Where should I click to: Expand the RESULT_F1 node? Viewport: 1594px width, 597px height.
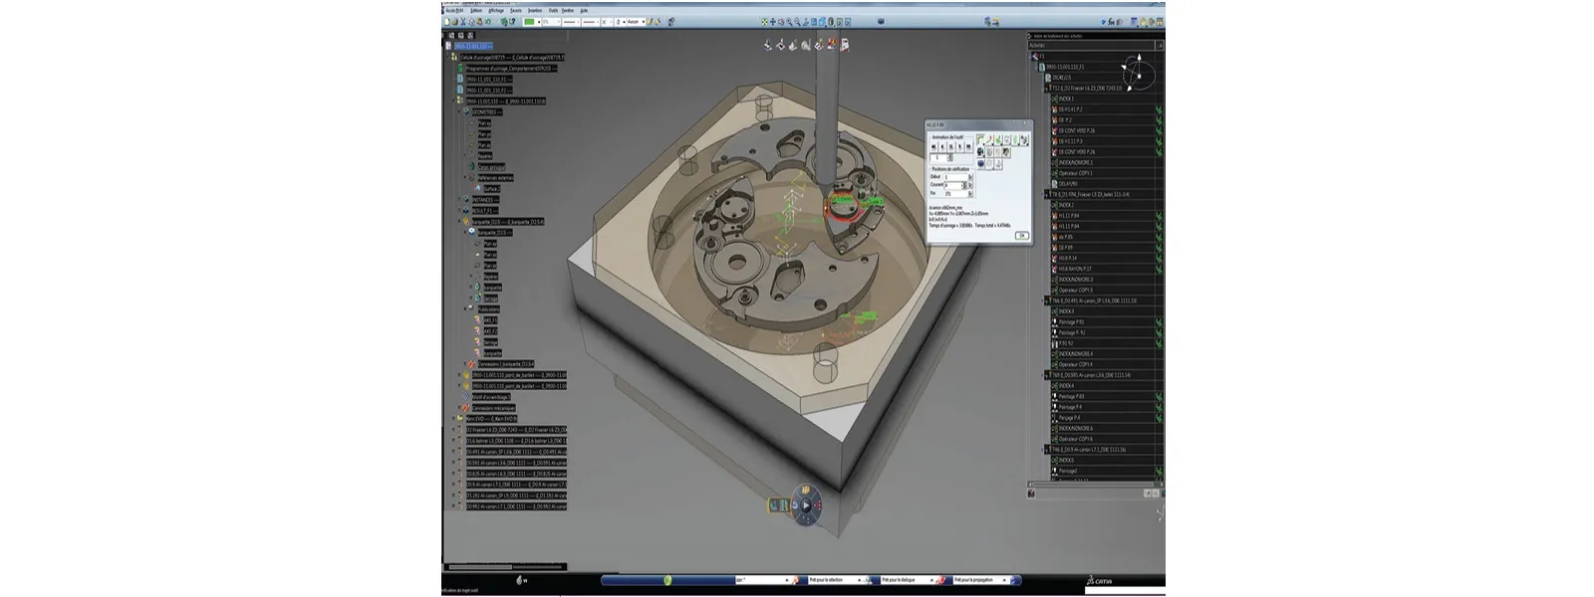(459, 210)
